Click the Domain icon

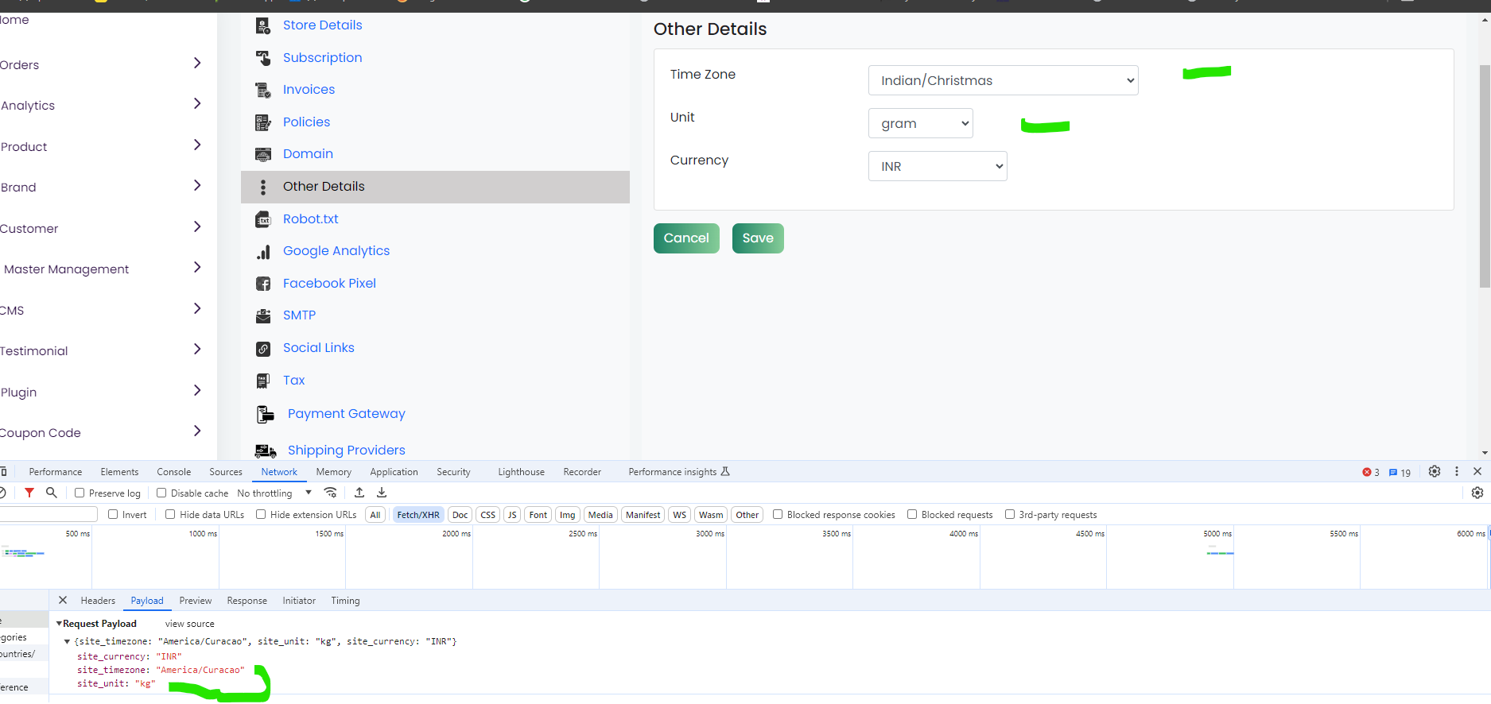point(263,154)
